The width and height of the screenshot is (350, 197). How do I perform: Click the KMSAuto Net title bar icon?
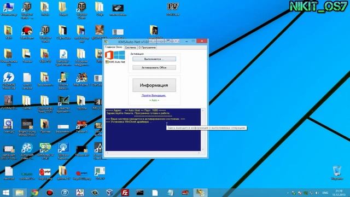pos(106,42)
